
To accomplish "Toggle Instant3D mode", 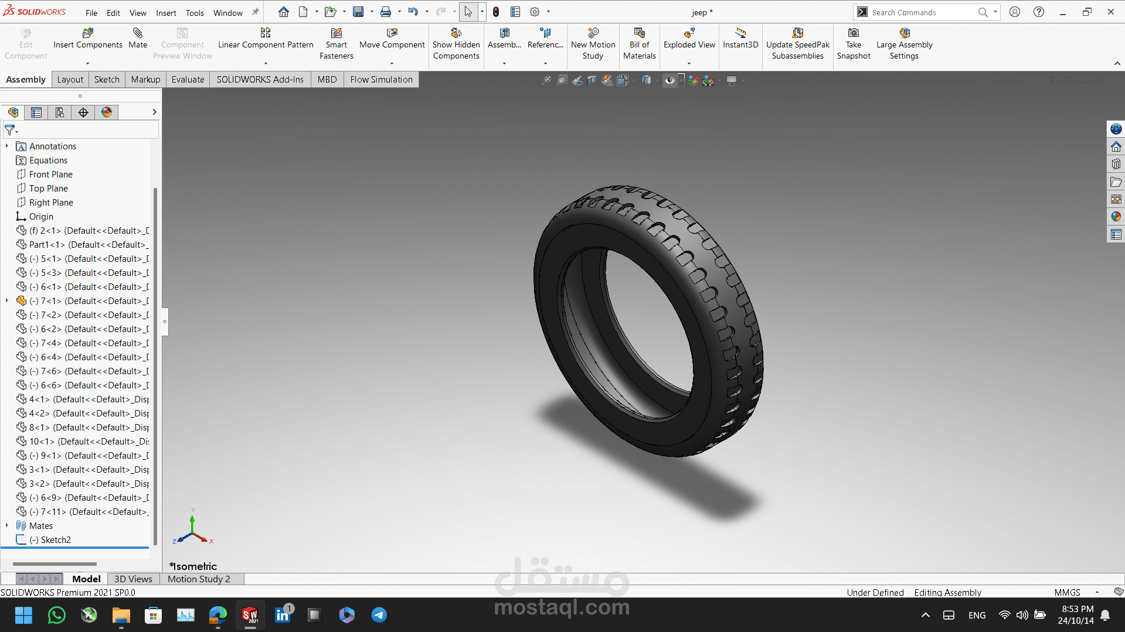I will pyautogui.click(x=740, y=33).
